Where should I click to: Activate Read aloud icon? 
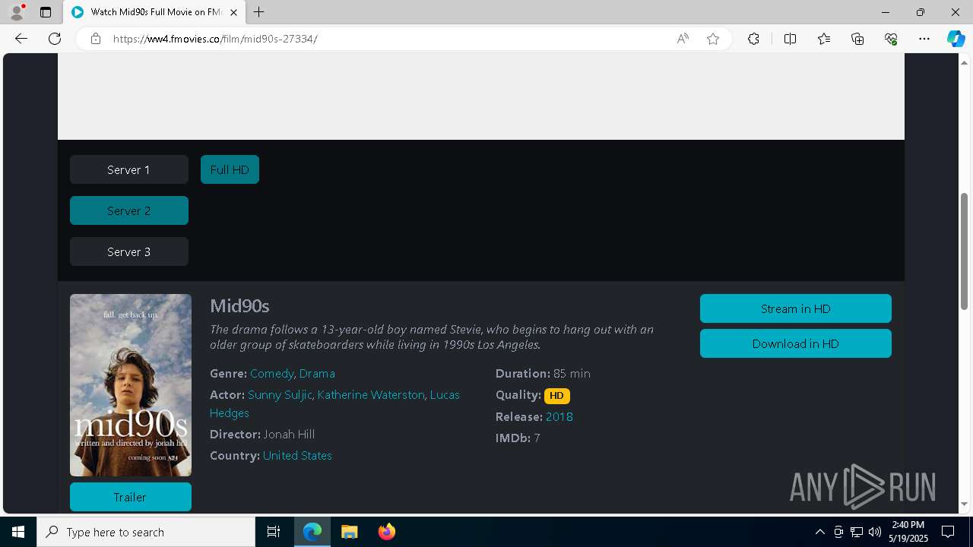tap(683, 39)
